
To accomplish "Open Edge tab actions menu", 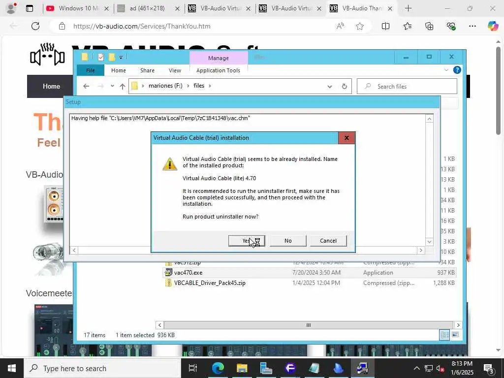I will pos(29,8).
